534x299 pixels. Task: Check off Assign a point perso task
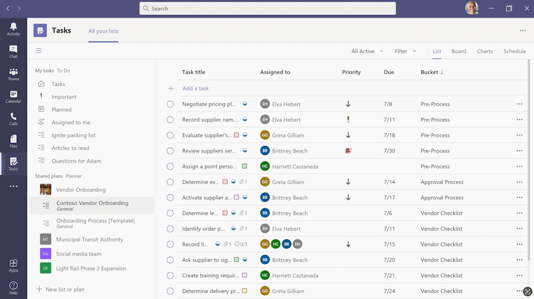click(x=170, y=166)
